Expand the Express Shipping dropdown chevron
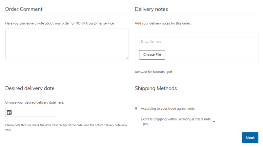 coord(214,122)
